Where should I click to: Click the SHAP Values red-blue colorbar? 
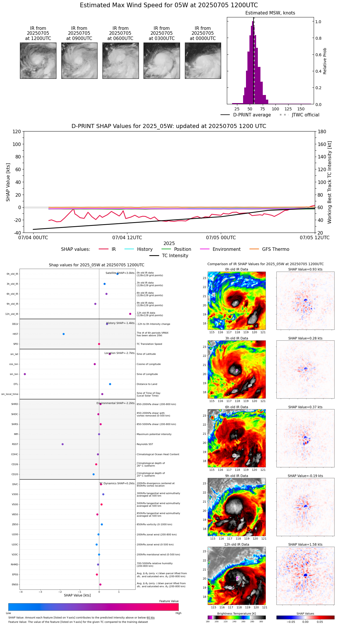tap(305, 617)
